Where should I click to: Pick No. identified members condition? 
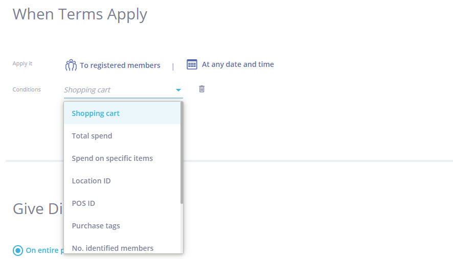(x=122, y=248)
